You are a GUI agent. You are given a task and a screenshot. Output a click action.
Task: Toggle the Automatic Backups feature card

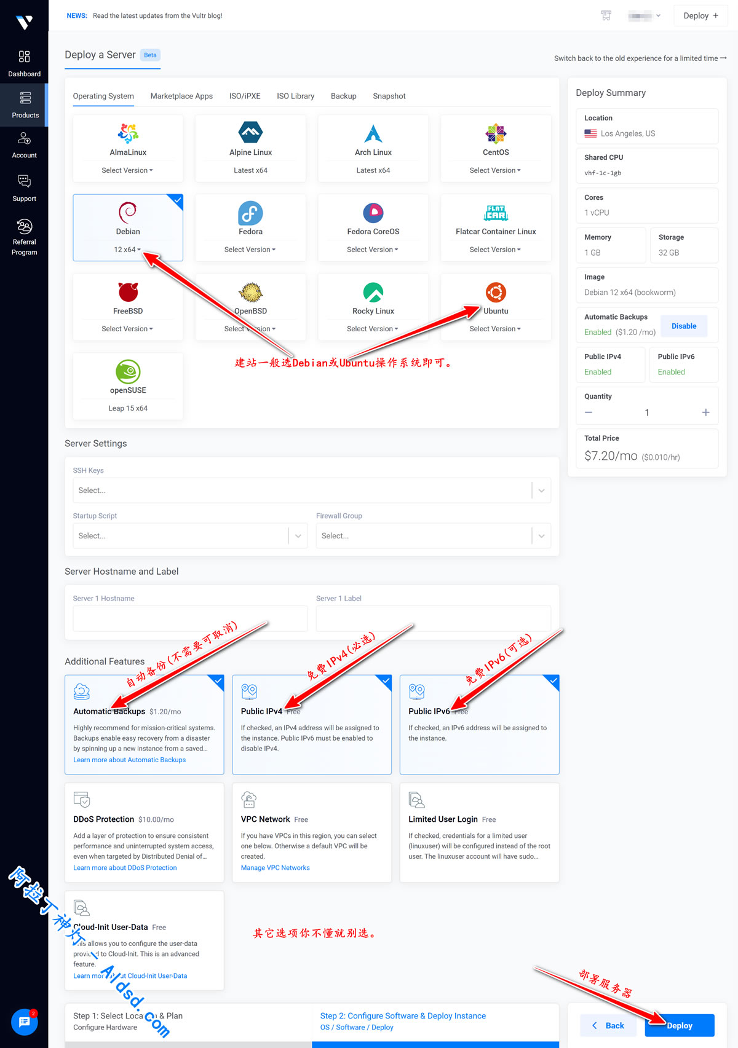[x=144, y=724]
